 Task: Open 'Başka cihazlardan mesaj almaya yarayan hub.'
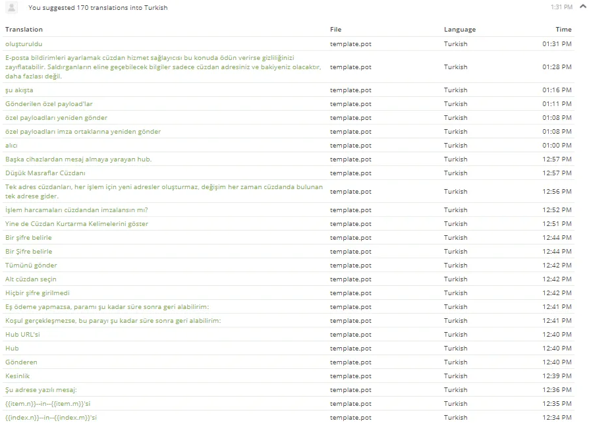pos(78,159)
